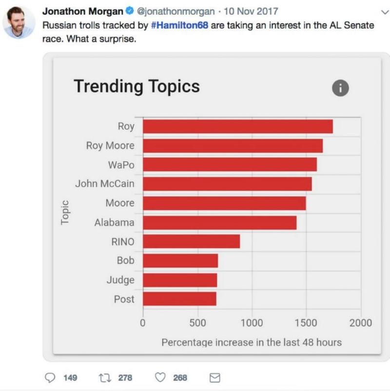Click the info icon on Trending Topics
Screen dimensions: 390x391
[x=340, y=88]
